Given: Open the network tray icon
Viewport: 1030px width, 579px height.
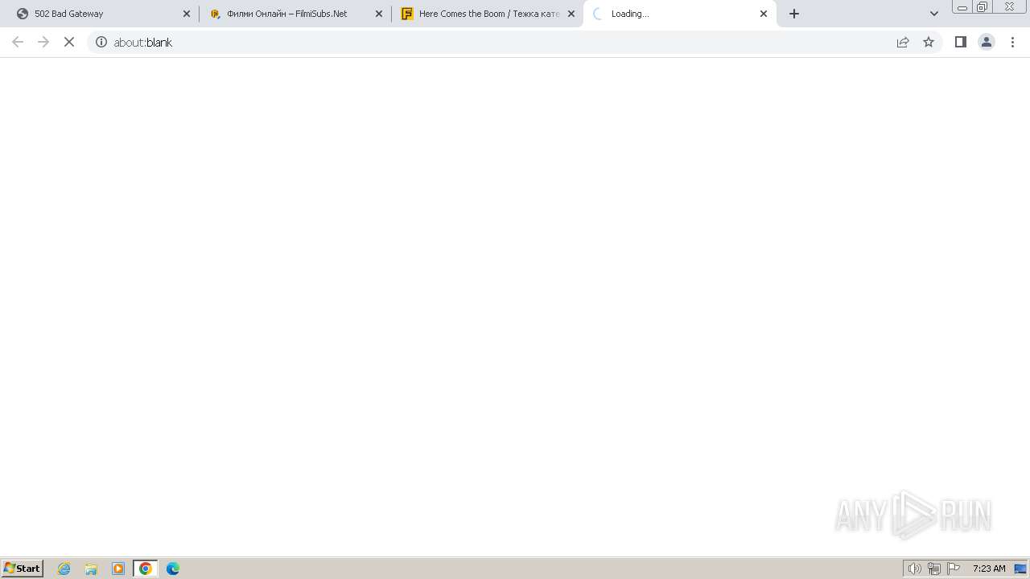Looking at the screenshot, I should (934, 569).
